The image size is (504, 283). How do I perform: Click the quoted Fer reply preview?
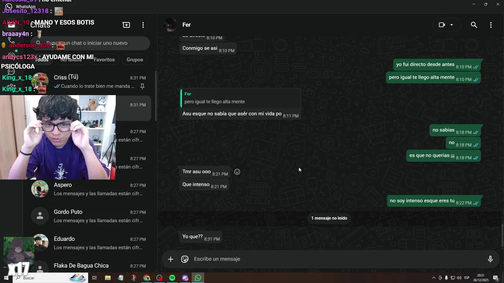tap(240, 98)
